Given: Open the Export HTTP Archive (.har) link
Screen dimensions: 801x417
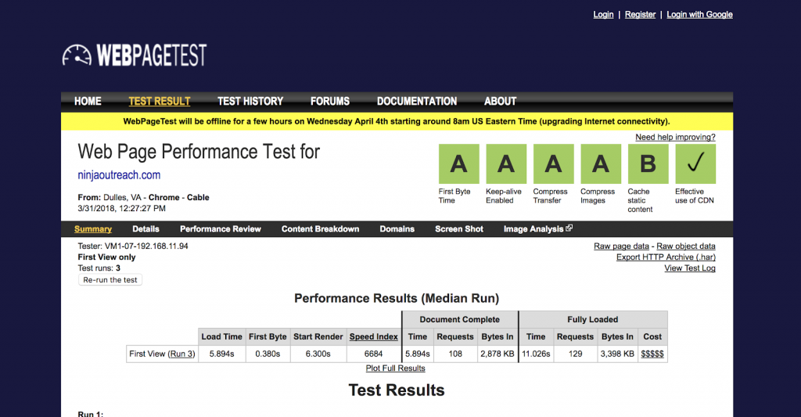Looking at the screenshot, I should pos(666,257).
